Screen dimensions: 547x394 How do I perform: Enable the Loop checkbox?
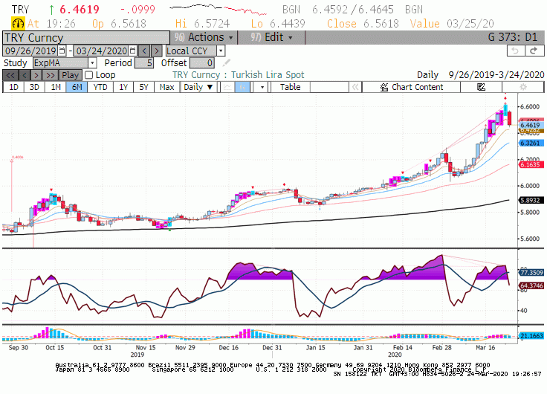(89, 75)
